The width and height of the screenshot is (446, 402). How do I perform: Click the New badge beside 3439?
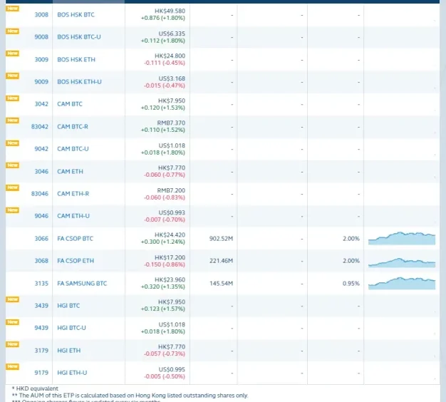pos(13,299)
